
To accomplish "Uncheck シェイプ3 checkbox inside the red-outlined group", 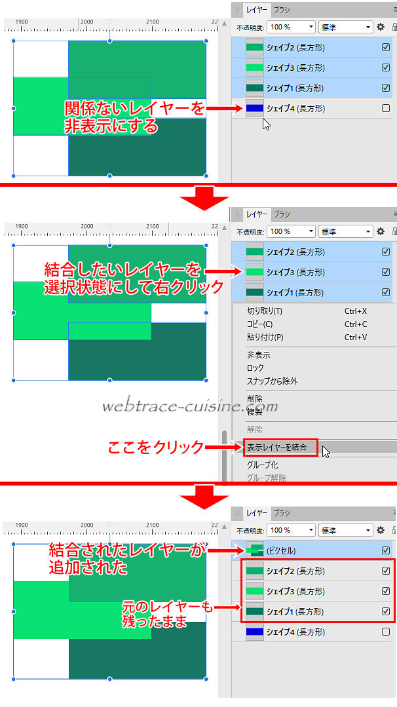I will point(386,591).
